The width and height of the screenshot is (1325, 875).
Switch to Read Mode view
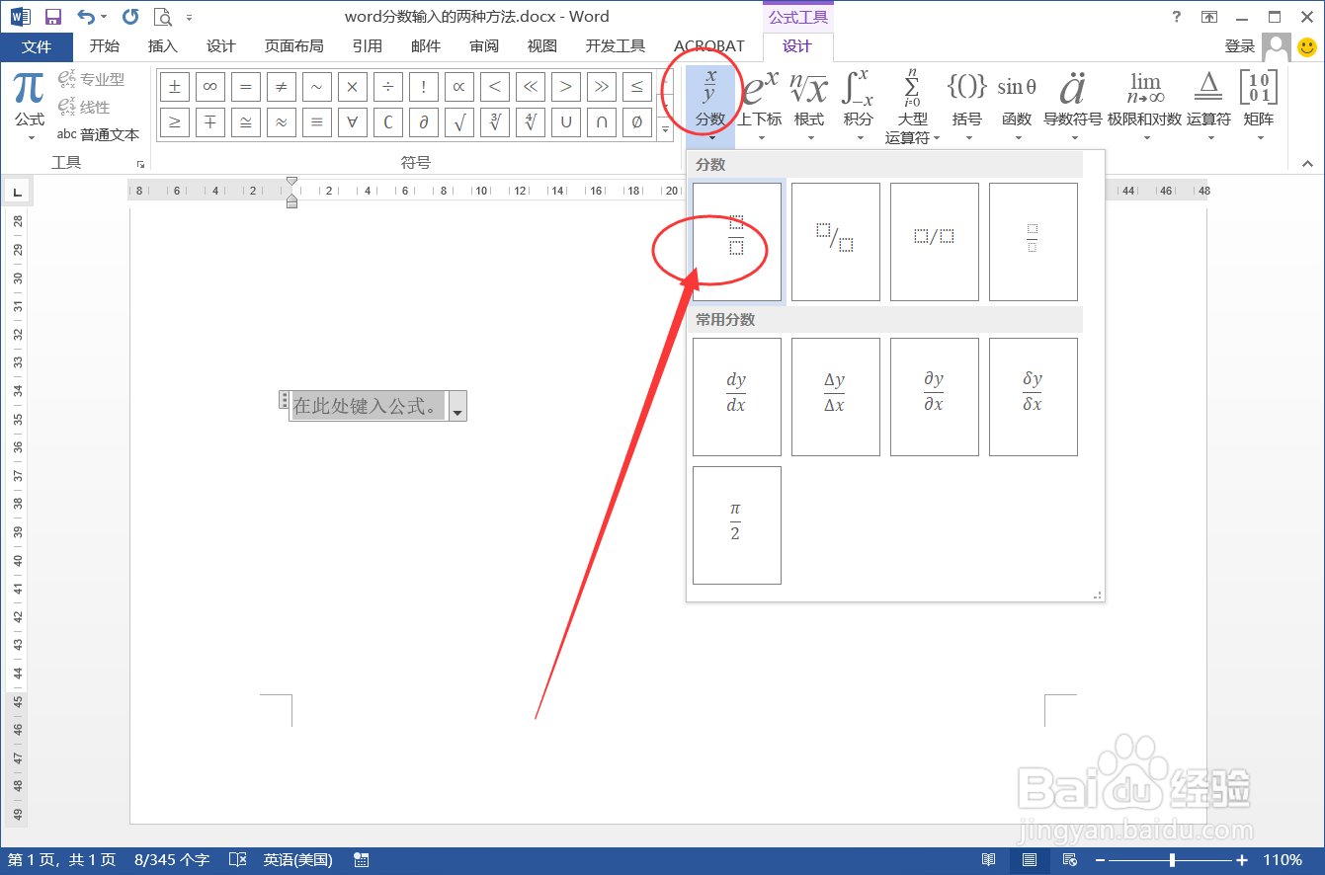(988, 860)
